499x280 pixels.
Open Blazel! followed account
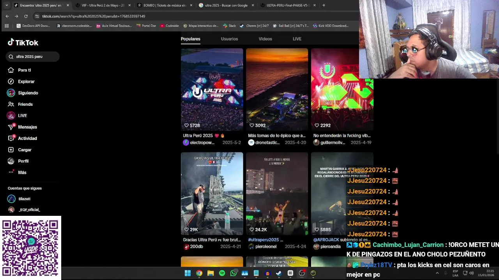click(x=19, y=199)
